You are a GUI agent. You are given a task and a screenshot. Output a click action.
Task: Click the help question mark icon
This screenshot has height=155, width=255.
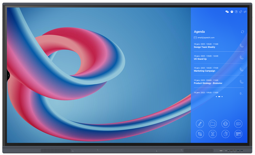click(x=236, y=12)
